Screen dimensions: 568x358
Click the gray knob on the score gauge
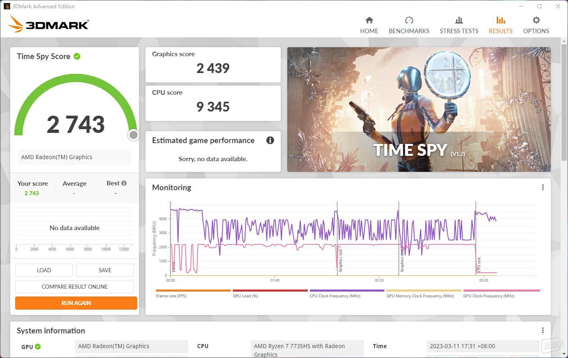(x=133, y=135)
